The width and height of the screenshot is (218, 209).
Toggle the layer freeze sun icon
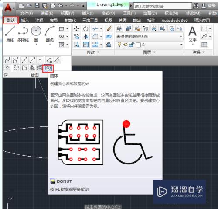click(x=125, y=45)
